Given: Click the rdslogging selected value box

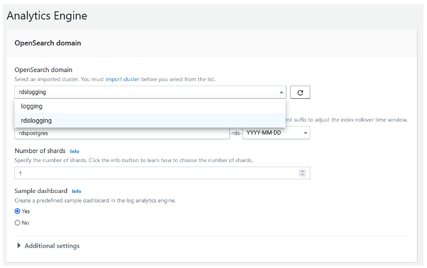Looking at the screenshot, I should 150,92.
